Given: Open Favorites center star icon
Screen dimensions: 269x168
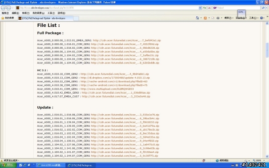Looking at the screenshot, I should click(3, 18).
